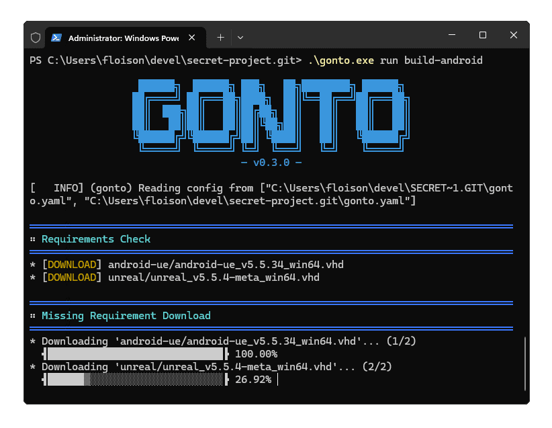
Task: Click the admin shield icon in the title bar
Action: click(35, 37)
